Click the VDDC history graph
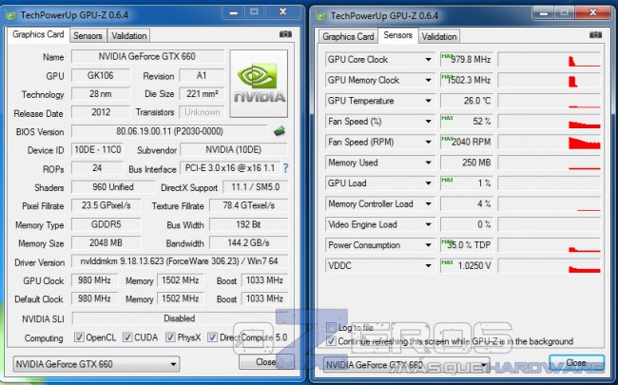The height and width of the screenshot is (385, 618). pos(549,265)
